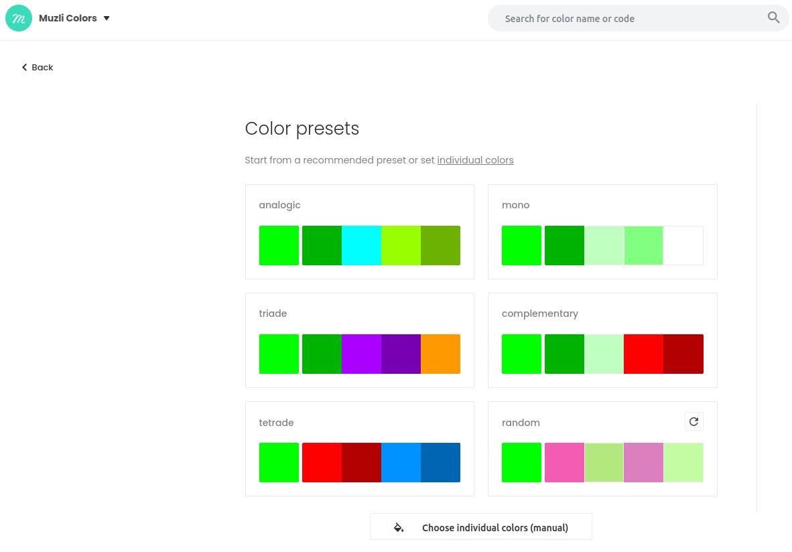Screen dimensions: 792x552
Task: Pick the orchid pink swatch in random preset
Action: 643,463
